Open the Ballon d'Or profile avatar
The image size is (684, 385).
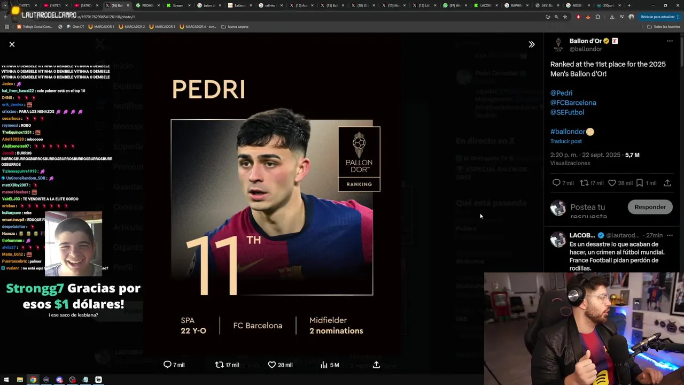[x=558, y=45]
